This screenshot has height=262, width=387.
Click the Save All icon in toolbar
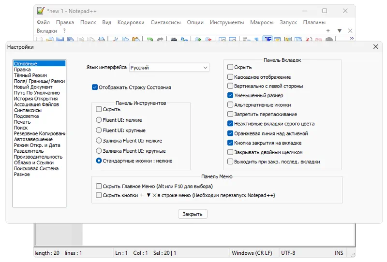[70, 39]
